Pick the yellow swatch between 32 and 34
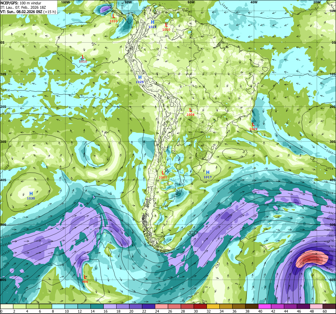This screenshot has width=336, height=314. (213, 307)
